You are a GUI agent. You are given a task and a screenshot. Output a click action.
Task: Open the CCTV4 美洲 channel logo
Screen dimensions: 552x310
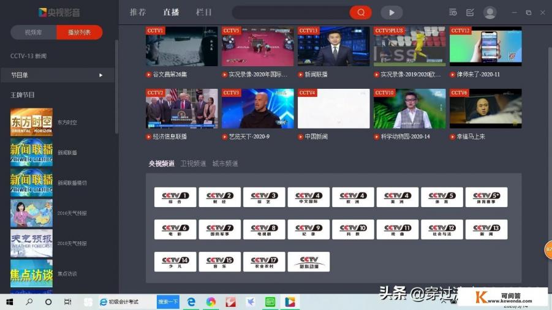tap(398, 197)
